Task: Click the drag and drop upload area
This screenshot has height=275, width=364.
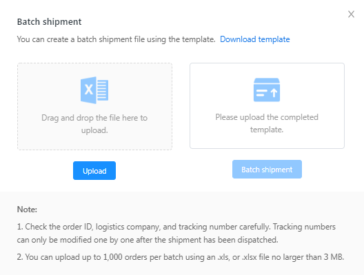Action: point(94,106)
